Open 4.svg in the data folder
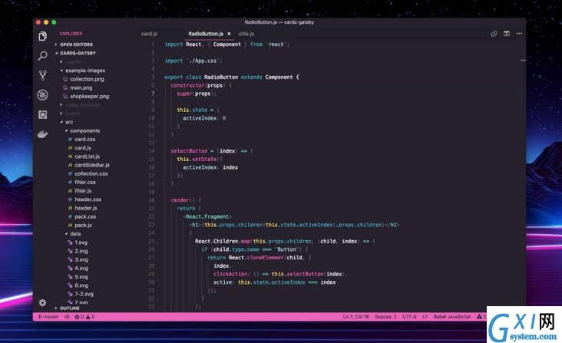This screenshot has width=562, height=343. [x=81, y=268]
